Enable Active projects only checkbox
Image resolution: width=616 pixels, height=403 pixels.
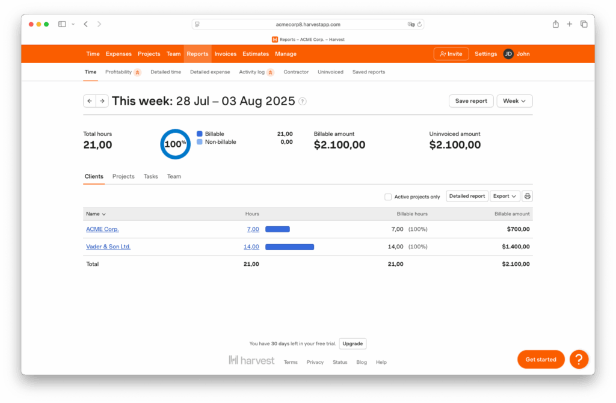(388, 197)
